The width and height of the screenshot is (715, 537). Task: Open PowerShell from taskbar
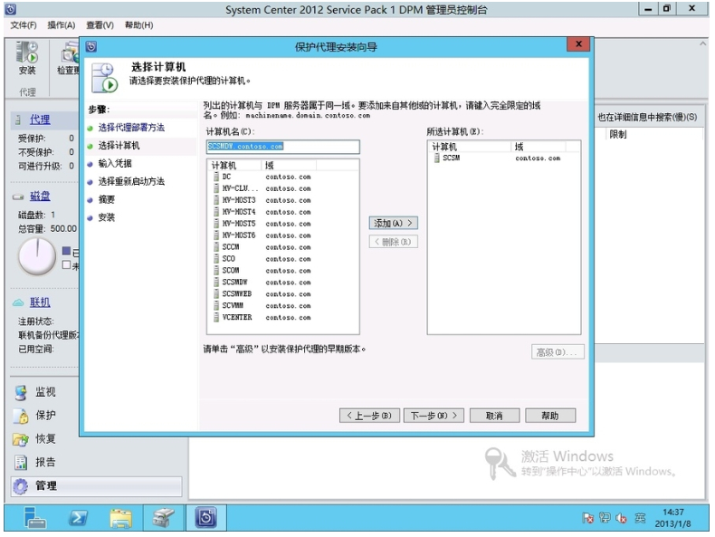[x=78, y=518]
